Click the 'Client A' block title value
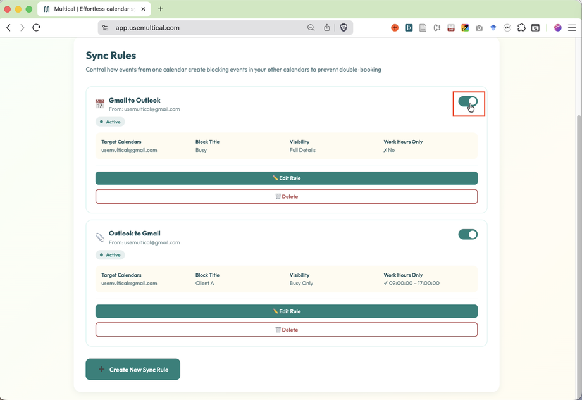Screen dimensions: 582x400 (205, 283)
